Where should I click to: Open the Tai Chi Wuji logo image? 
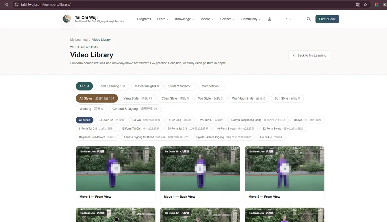[67, 19]
